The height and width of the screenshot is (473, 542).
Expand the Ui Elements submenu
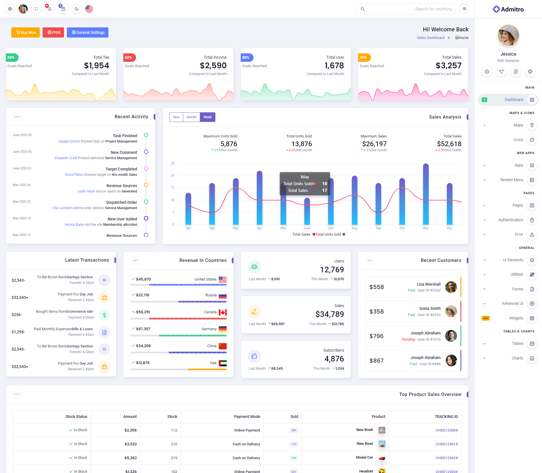coord(484,260)
